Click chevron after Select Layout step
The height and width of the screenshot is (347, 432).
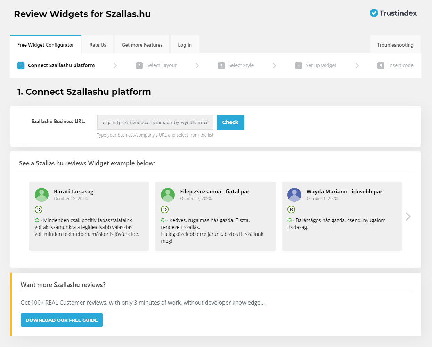197,66
